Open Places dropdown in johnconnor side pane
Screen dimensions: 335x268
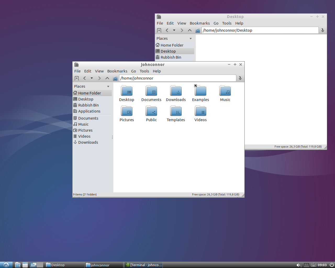coord(108,86)
